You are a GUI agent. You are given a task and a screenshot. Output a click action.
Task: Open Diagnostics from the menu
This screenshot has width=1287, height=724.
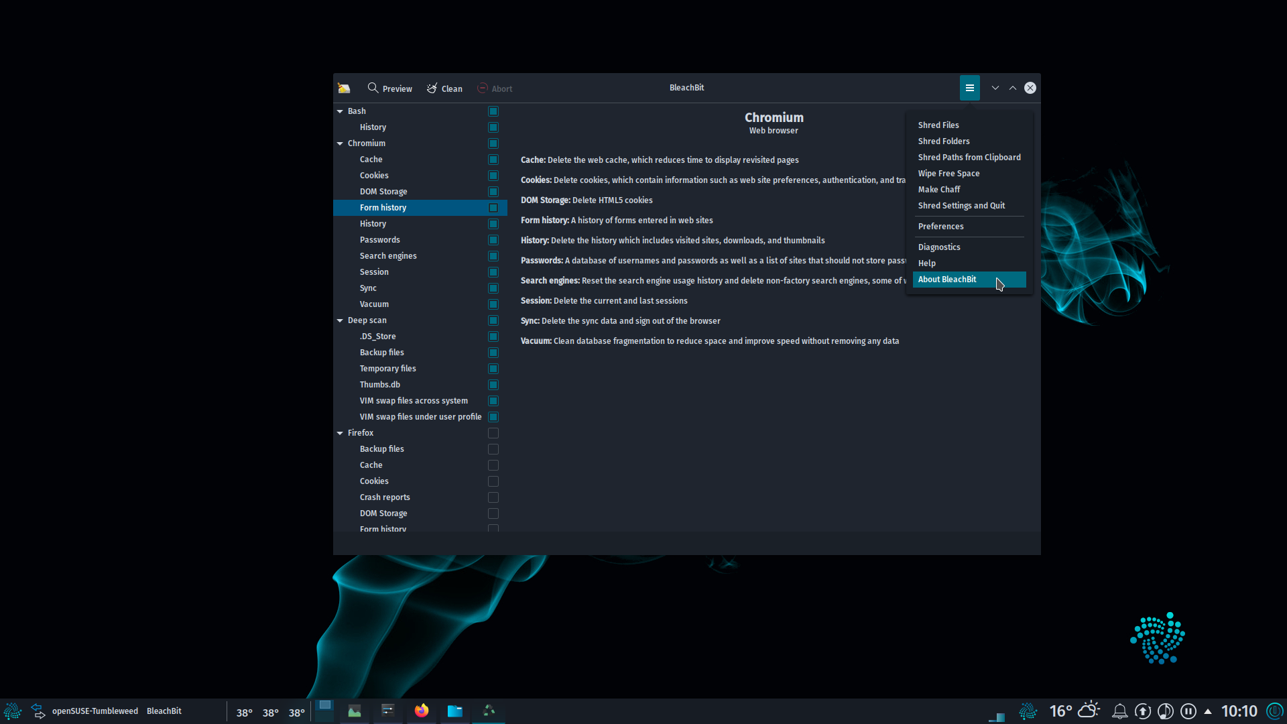[x=969, y=247]
